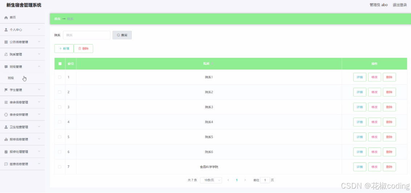411x193 pixels.
Task: Click the bar chart icon for 报修信息管理
Action: click(6, 139)
